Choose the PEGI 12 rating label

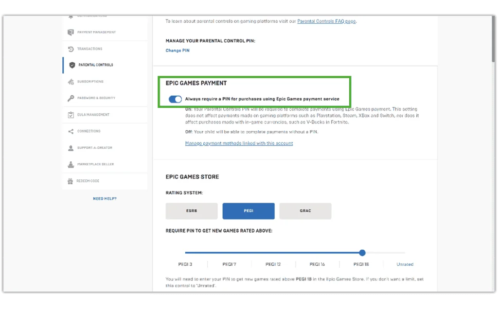(x=273, y=264)
